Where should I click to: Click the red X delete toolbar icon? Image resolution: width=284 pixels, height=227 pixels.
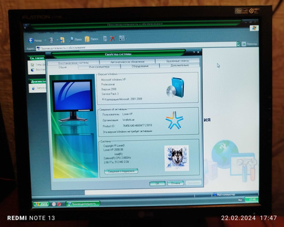(113, 38)
